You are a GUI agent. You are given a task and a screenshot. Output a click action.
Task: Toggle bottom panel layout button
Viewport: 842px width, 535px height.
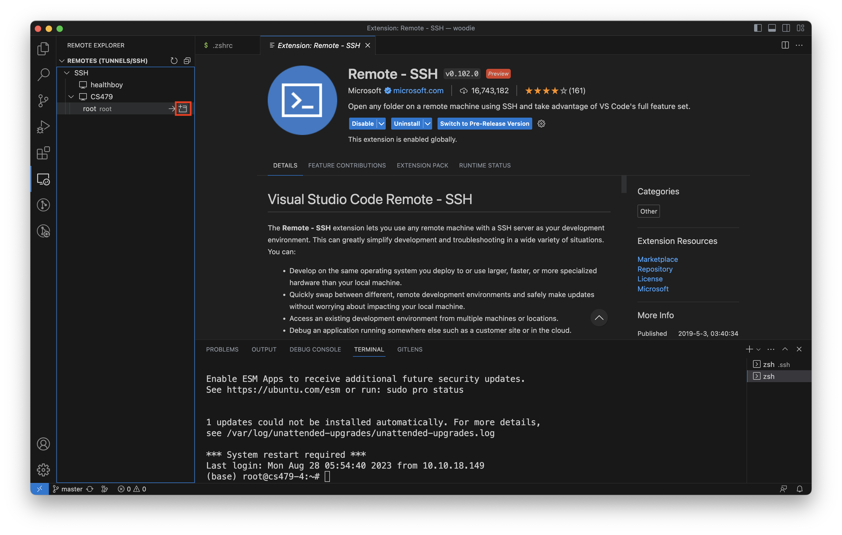tap(772, 28)
